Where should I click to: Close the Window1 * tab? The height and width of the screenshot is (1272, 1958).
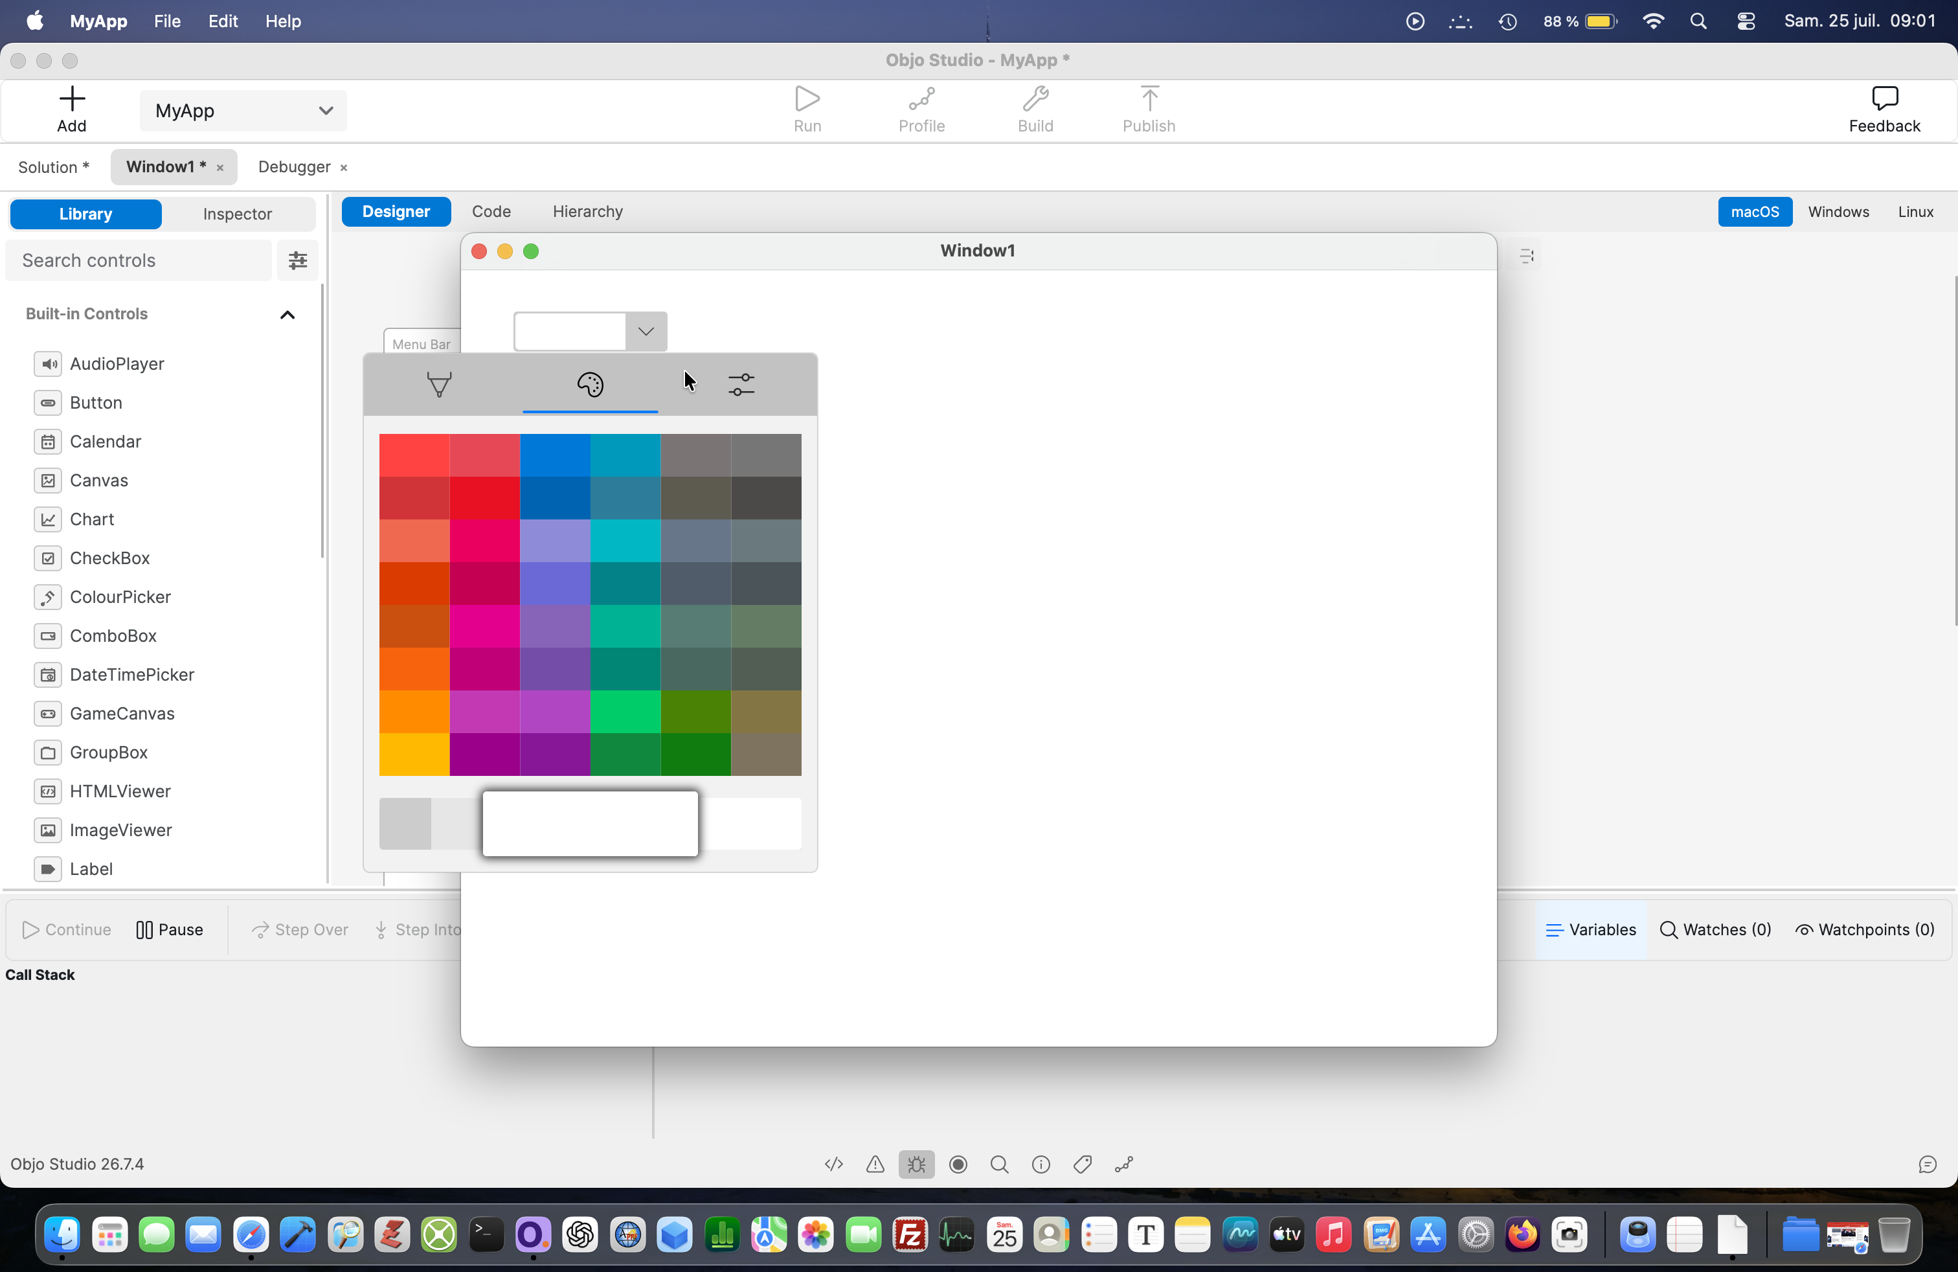[219, 168]
